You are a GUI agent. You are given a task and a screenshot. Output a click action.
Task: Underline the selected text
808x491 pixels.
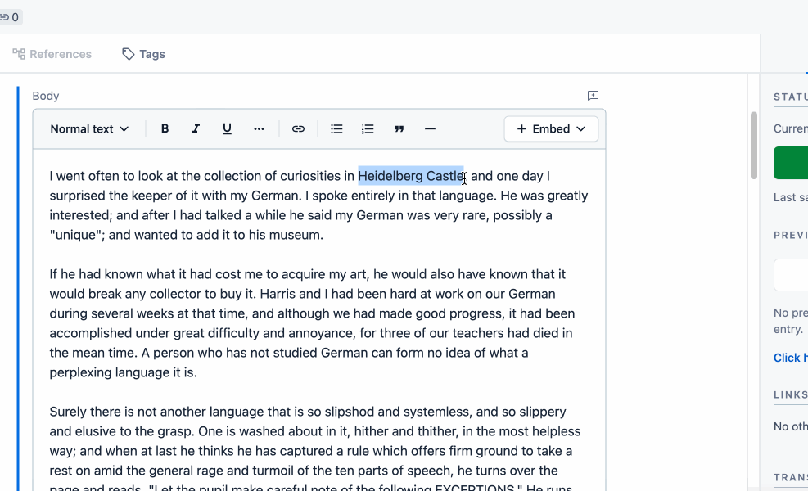pos(227,128)
